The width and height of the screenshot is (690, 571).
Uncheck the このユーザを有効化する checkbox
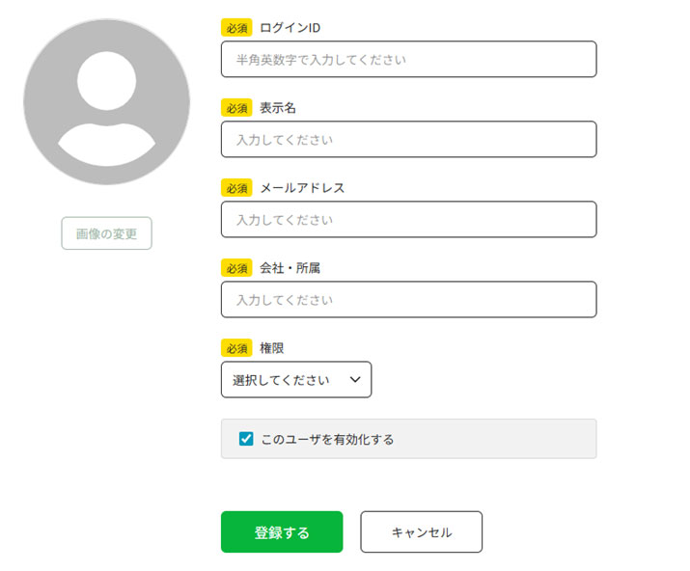point(246,439)
